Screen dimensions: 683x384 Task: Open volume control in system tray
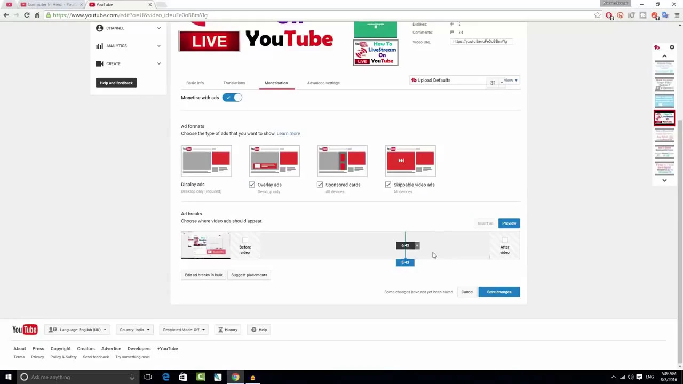click(x=630, y=377)
